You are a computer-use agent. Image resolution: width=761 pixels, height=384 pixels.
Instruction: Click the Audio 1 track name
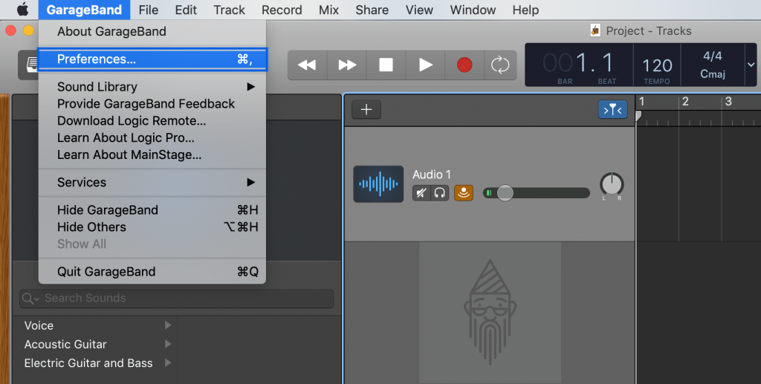point(432,175)
